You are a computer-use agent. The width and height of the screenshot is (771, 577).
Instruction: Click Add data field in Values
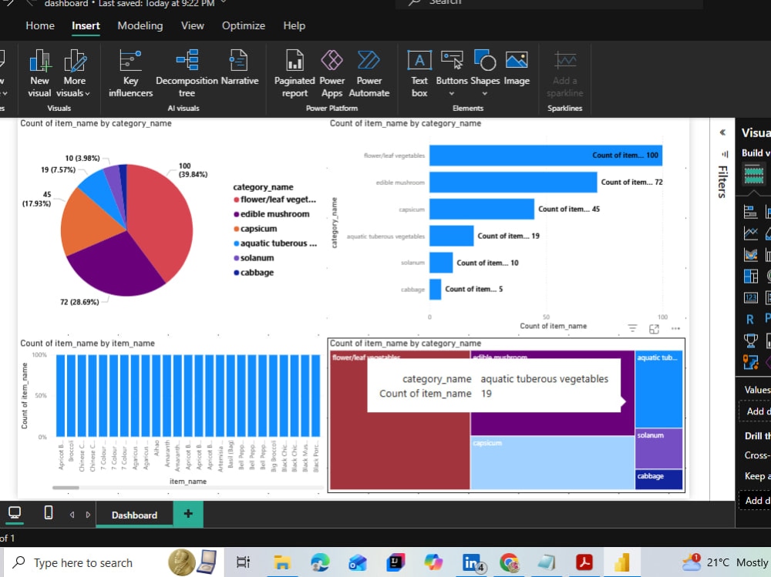click(755, 411)
